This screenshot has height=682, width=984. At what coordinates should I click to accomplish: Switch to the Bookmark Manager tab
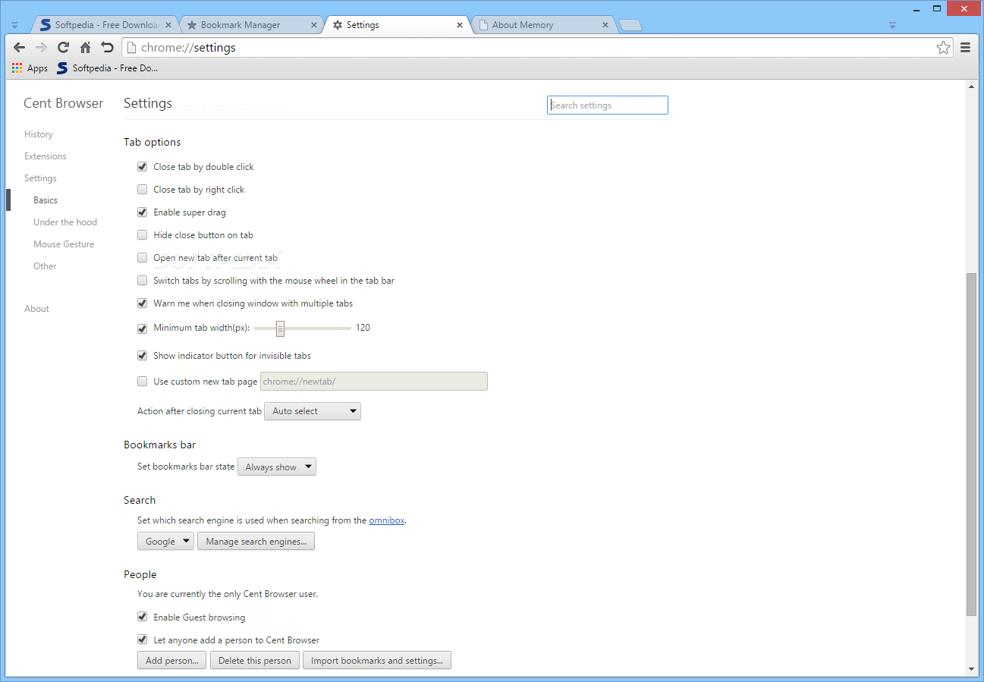250,25
